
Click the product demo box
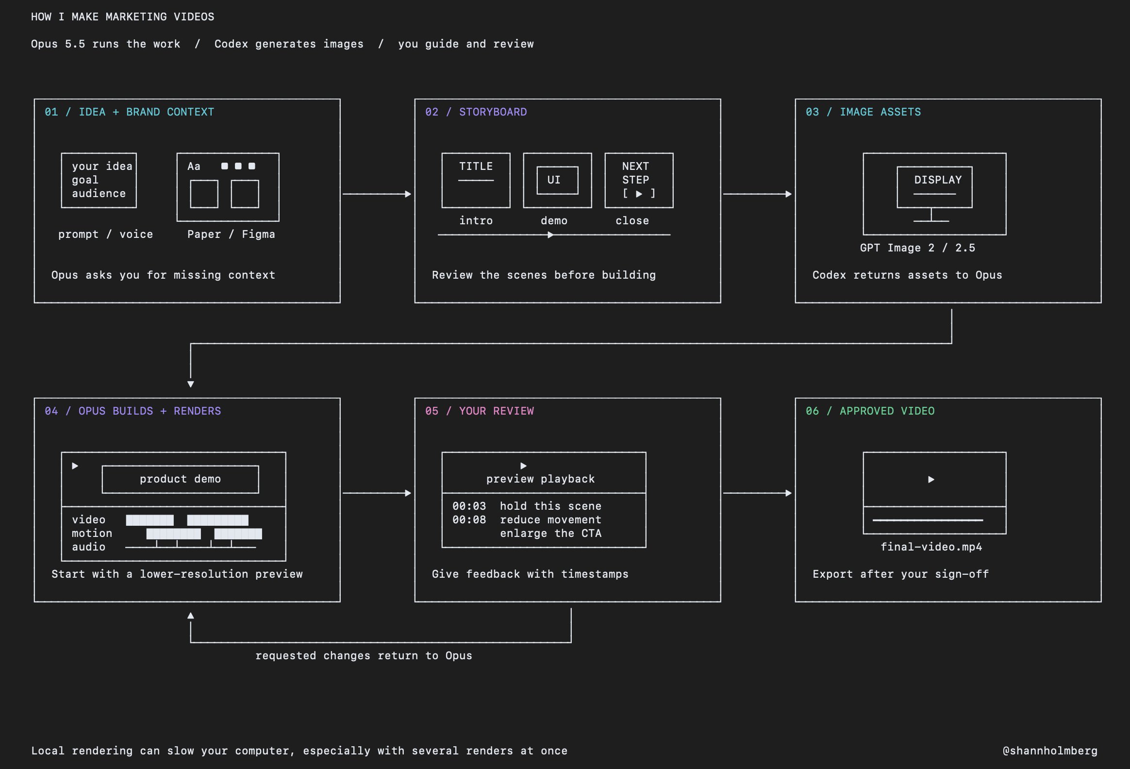pos(181,480)
